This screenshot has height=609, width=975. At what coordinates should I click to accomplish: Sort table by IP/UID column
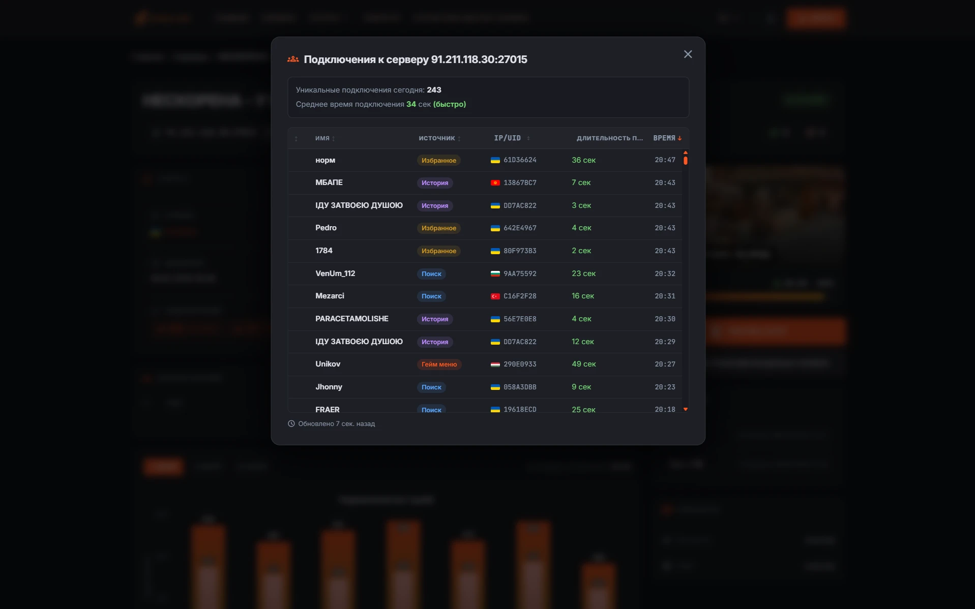click(512, 138)
